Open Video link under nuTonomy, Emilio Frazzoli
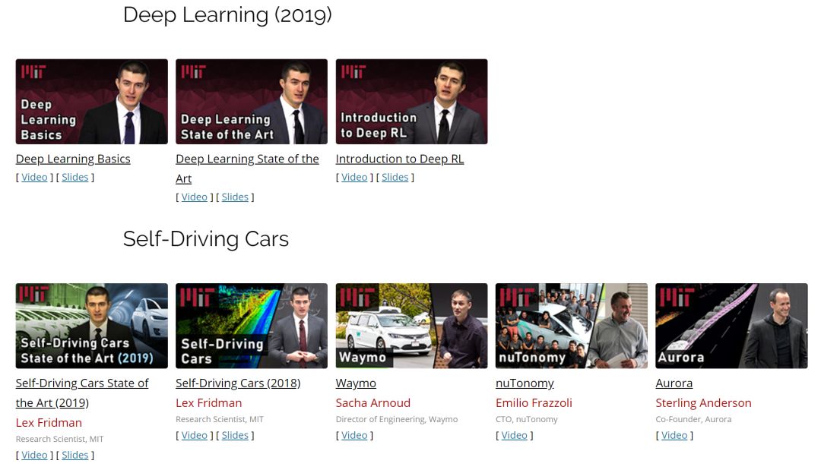The height and width of the screenshot is (470, 821). [x=514, y=436]
